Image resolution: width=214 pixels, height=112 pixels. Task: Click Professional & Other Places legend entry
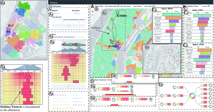coord(63,108)
